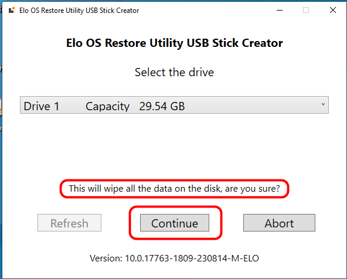Expand the drive list using the chevron arrow
Screen dimensions: 347x279
pos(323,104)
